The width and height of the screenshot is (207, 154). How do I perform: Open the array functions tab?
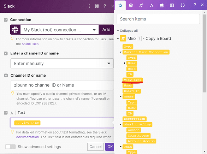click(x=172, y=5)
